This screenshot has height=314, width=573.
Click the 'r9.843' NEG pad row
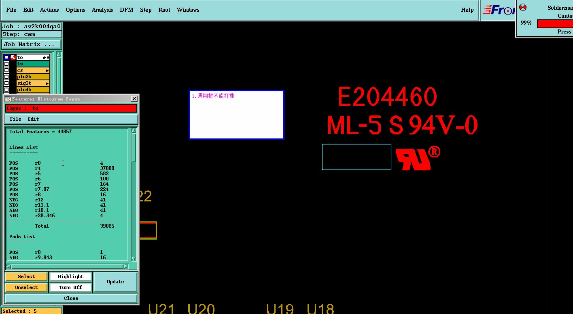57,257
